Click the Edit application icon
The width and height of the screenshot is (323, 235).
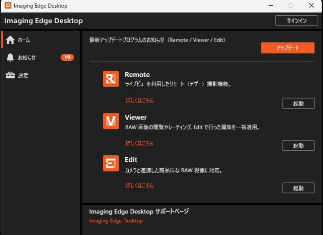point(111,163)
